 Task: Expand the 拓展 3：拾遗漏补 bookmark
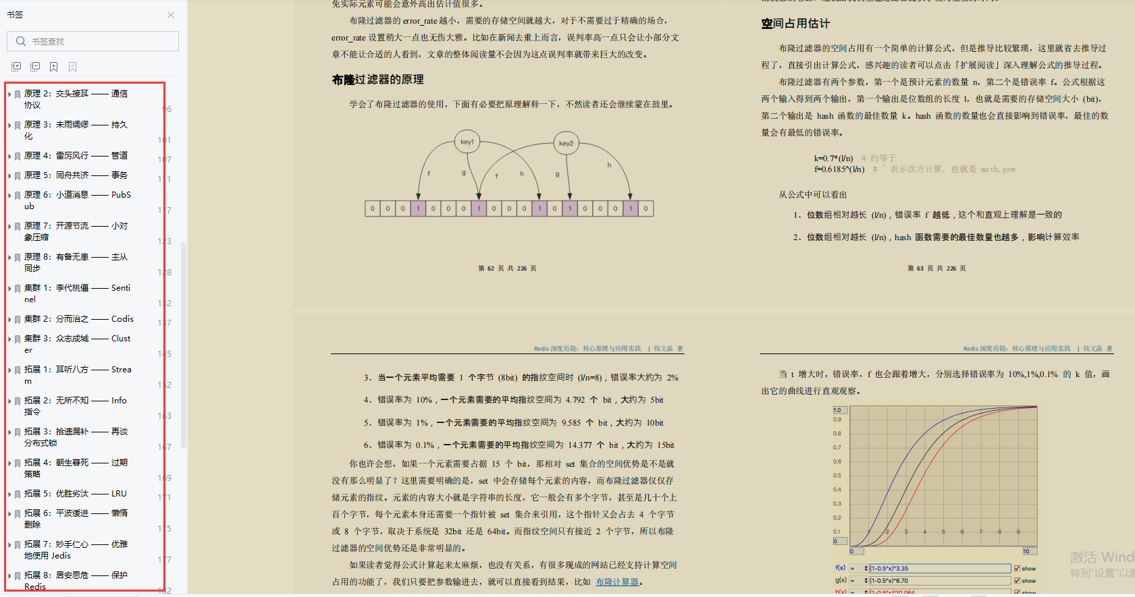9,432
